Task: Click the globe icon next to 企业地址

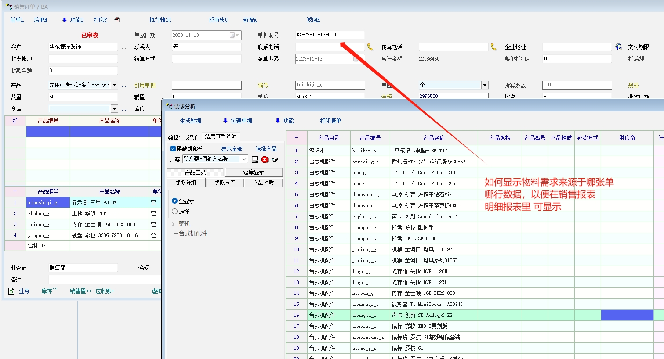Action: coord(618,47)
